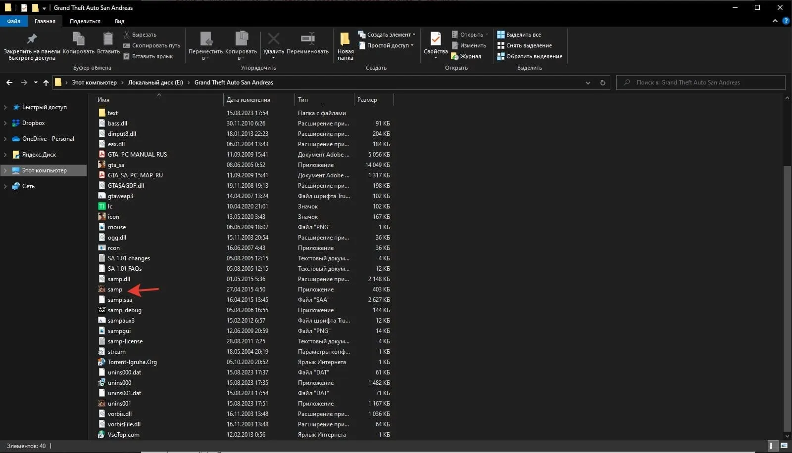Click Выделить все button

tap(519, 35)
